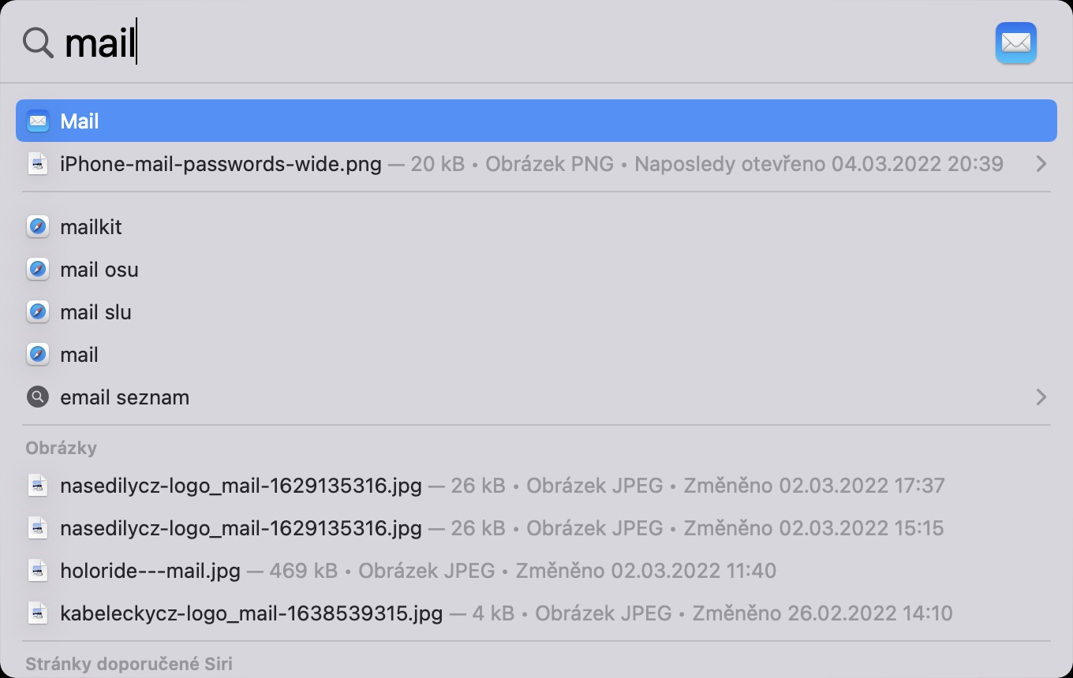1073x678 pixels.
Task: Select the plain mail Safari suggestion
Action: pyautogui.click(x=80, y=355)
